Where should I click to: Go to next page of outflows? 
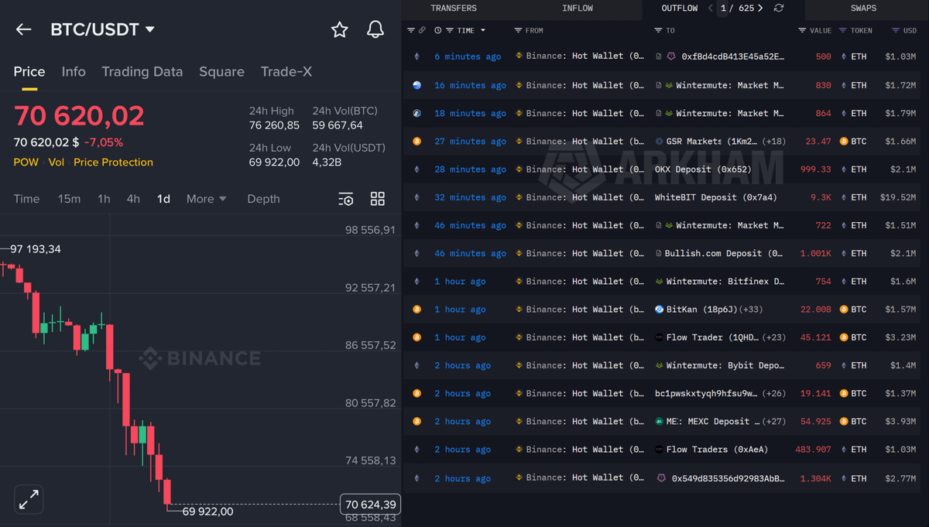760,9
